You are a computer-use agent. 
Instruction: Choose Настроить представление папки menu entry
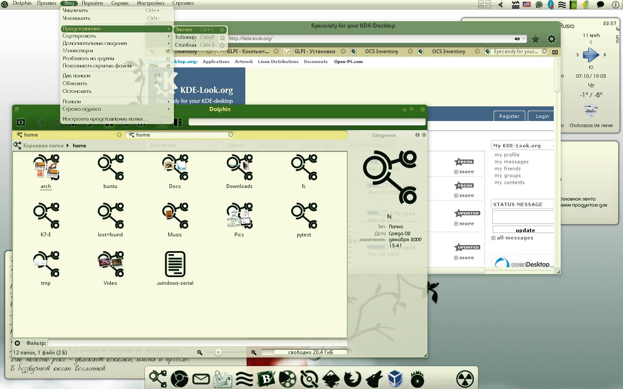(117, 119)
